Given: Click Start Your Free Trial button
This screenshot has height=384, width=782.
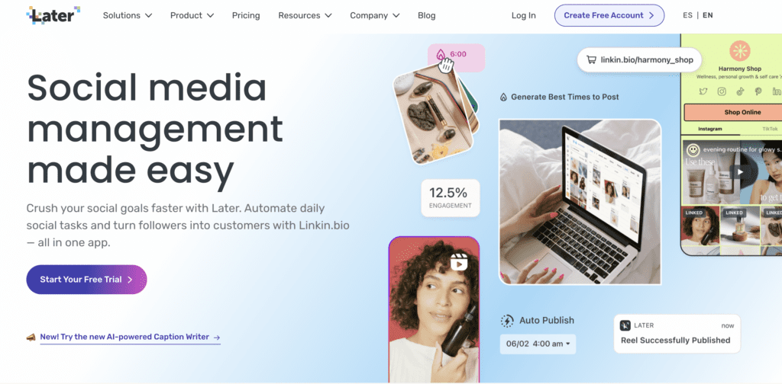Looking at the screenshot, I should pos(87,280).
